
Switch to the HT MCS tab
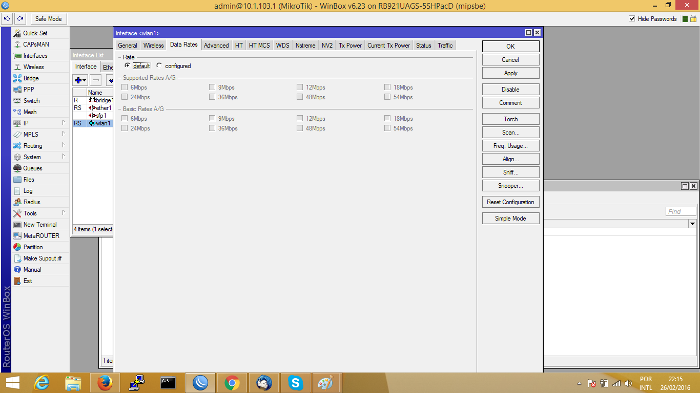259,46
